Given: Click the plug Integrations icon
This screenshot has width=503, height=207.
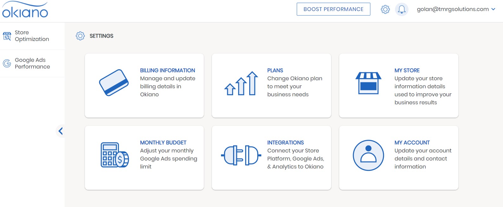Looking at the screenshot, I should pyautogui.click(x=241, y=155).
